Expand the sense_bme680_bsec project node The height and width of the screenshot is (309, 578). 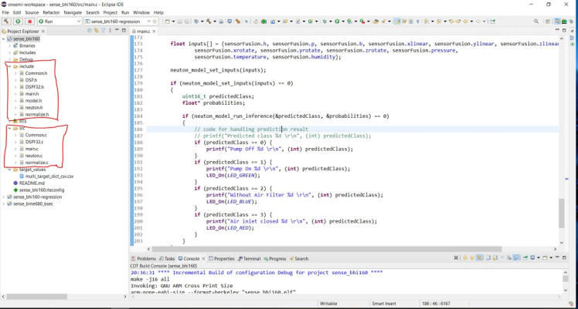coord(5,204)
